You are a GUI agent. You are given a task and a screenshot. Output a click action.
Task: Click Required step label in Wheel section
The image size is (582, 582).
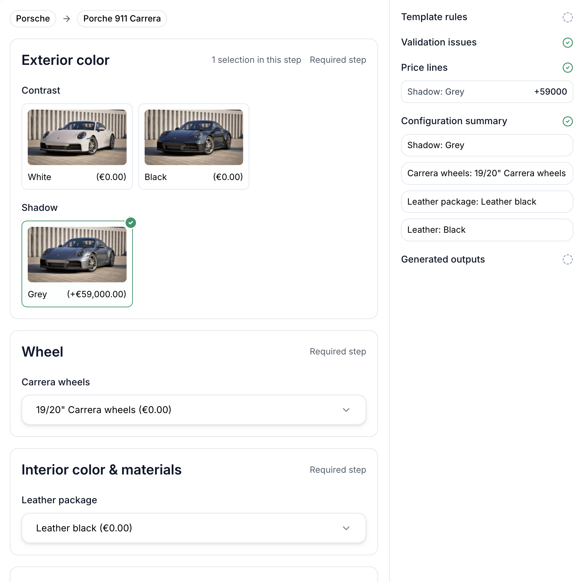point(338,352)
